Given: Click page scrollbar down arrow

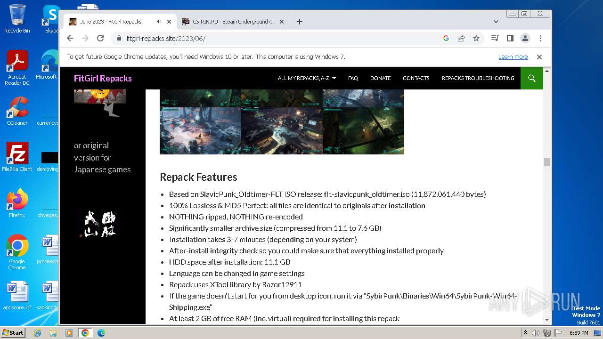Looking at the screenshot, I should click(x=547, y=320).
